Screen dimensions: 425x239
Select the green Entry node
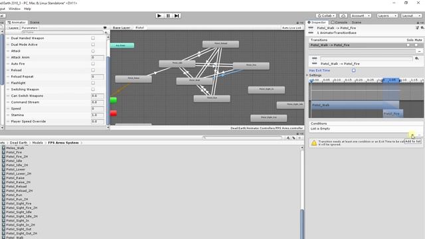pyautogui.click(x=114, y=100)
